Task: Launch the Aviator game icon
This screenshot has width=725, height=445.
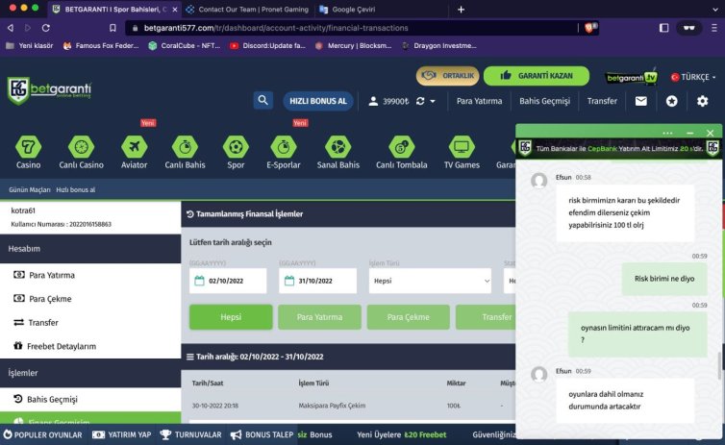Action: [x=134, y=148]
